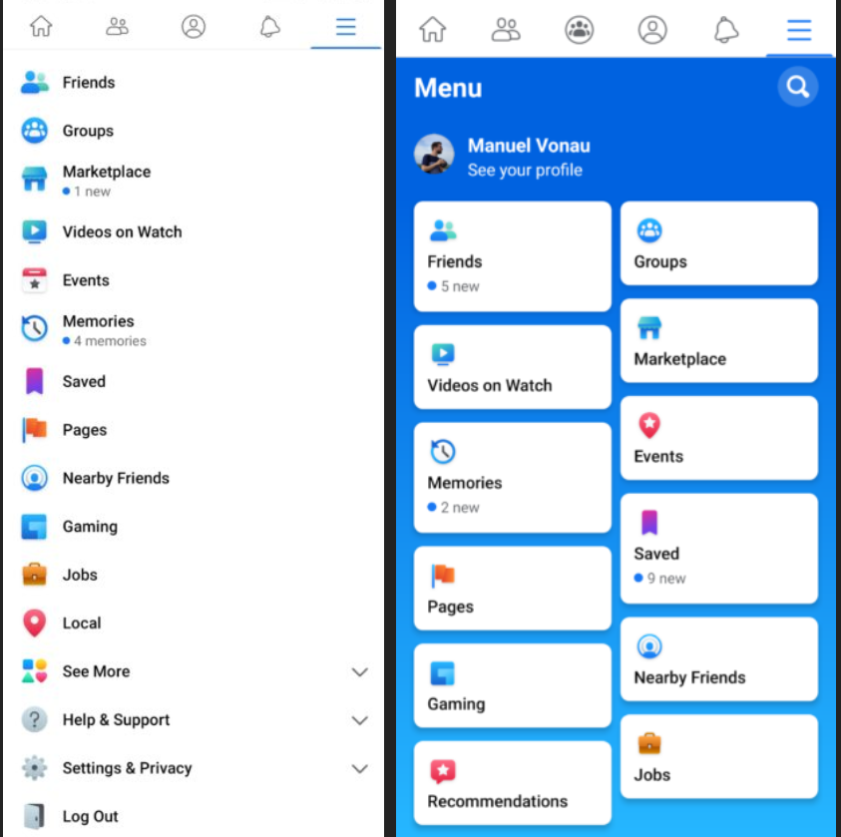Open Home icon in right phone's top bar
Image resolution: width=841 pixels, height=837 pixels.
[432, 29]
